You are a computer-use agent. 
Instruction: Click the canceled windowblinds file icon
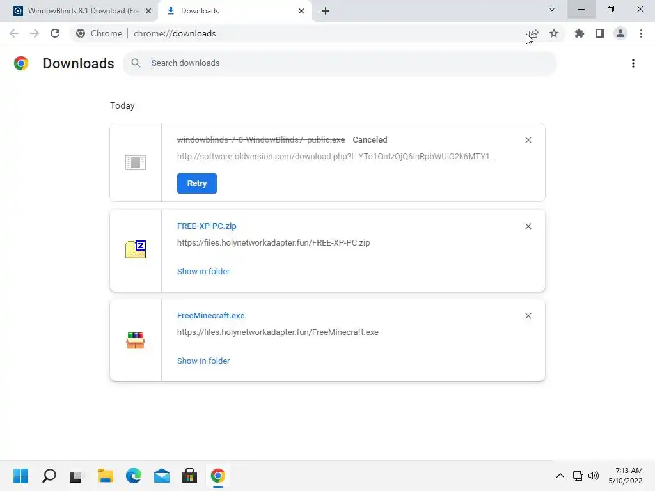136,162
